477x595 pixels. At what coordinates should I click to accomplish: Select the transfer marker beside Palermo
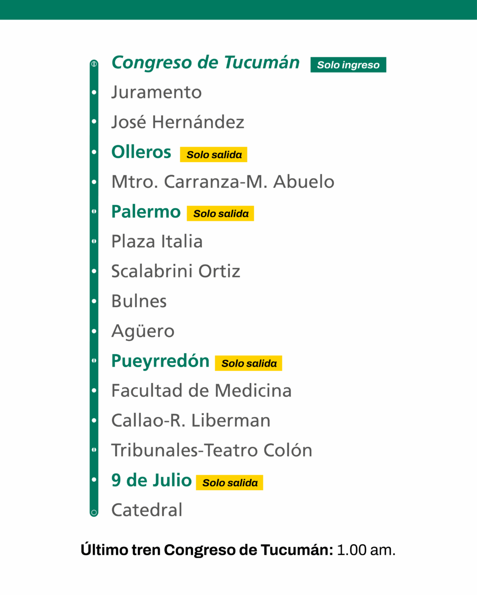point(94,212)
